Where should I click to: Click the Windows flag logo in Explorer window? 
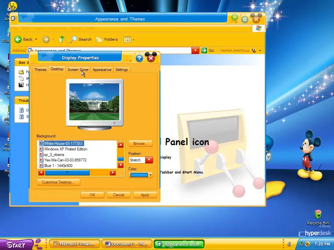tap(258, 28)
